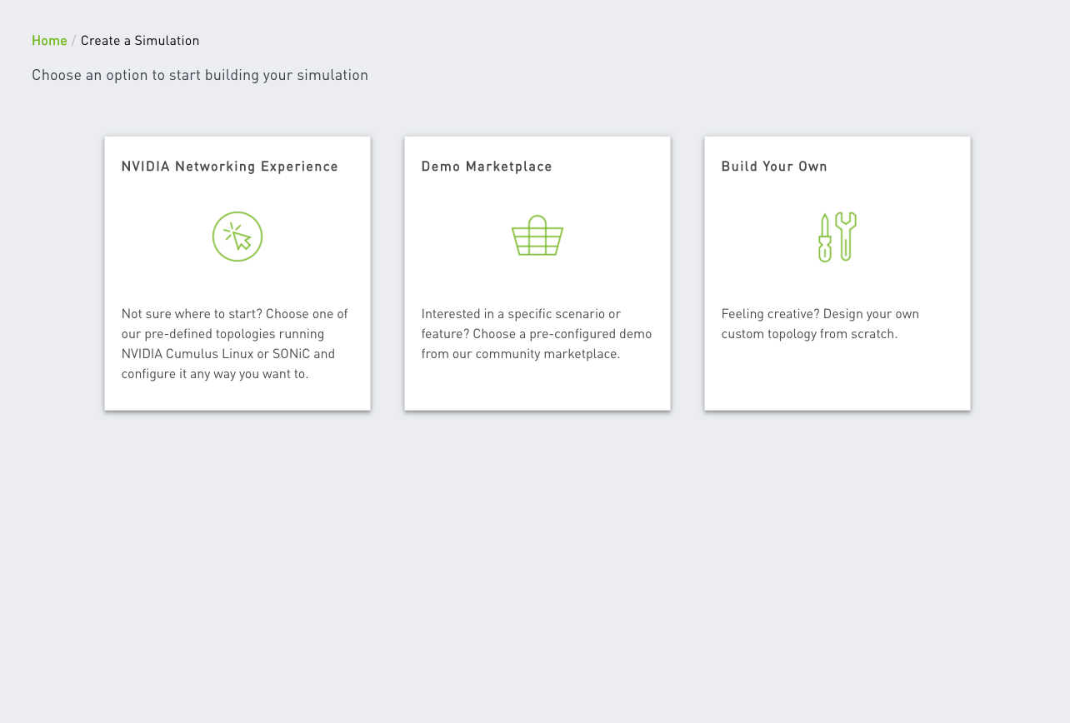Click 'NVIDIA Cumulus Linux or SONiC and' line
Image resolution: width=1070 pixels, height=723 pixels.
228,354
